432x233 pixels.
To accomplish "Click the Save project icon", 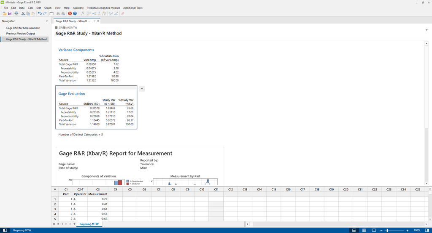I will coord(9,13).
